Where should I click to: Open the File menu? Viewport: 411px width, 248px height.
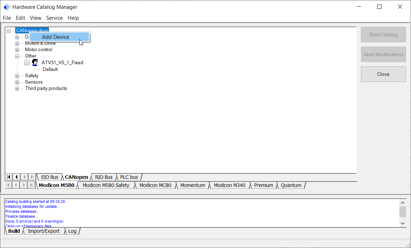click(7, 18)
